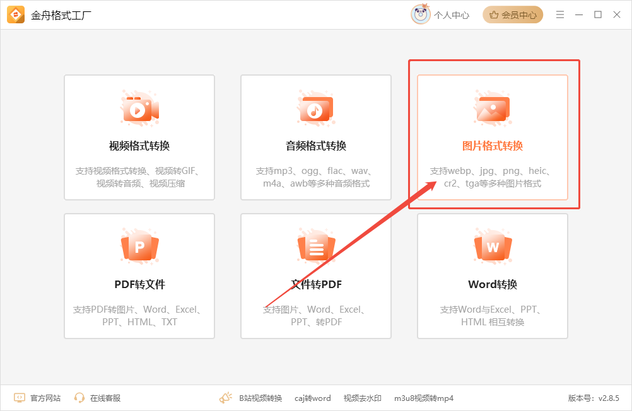
Task: Click the video camera icon
Action: pyautogui.click(x=139, y=109)
